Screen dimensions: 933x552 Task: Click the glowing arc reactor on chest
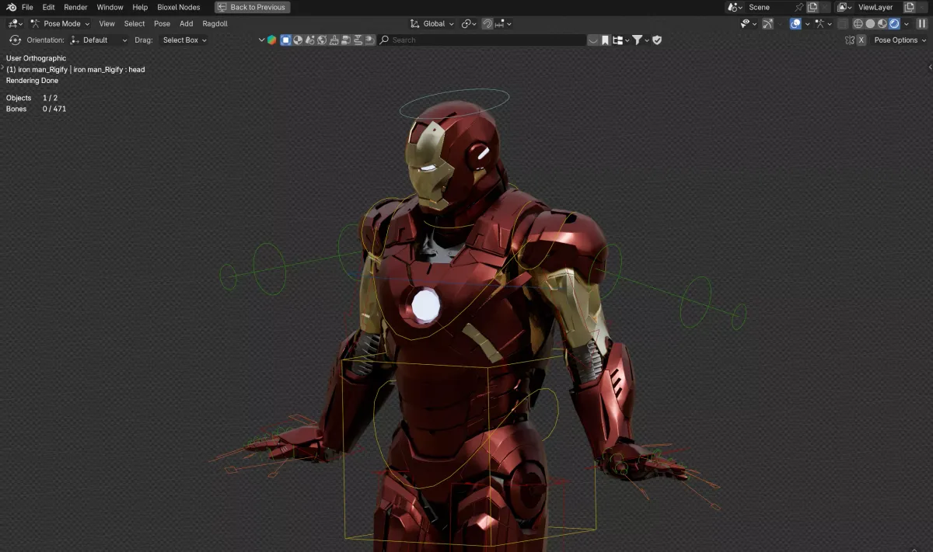[425, 305]
